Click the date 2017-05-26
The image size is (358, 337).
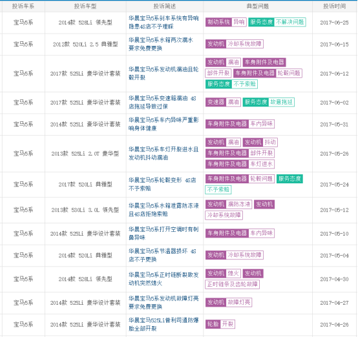click(x=334, y=154)
